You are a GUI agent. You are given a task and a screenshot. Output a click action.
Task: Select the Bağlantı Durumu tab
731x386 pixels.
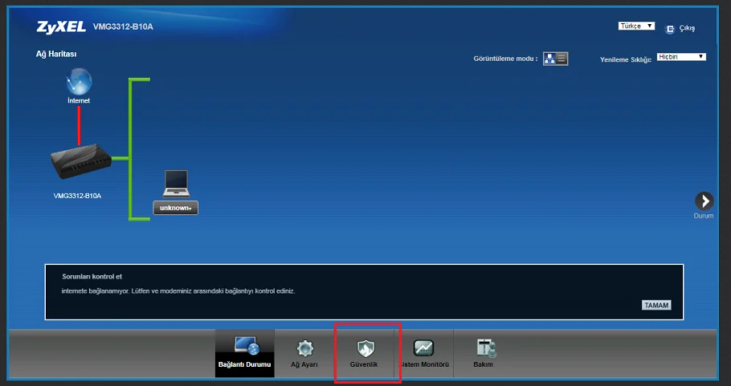[x=245, y=352]
